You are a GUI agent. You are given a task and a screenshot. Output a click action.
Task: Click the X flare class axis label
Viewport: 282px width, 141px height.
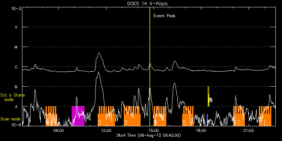16,27
